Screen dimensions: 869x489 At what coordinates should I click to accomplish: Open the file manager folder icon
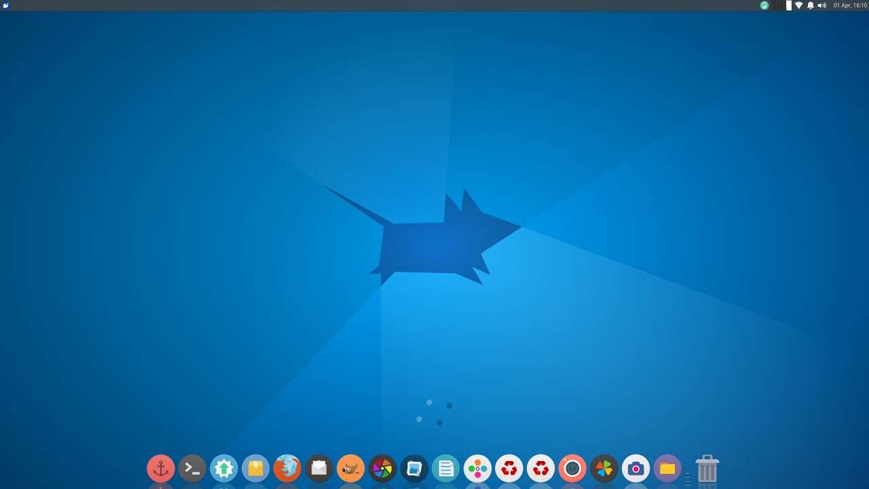(x=667, y=469)
